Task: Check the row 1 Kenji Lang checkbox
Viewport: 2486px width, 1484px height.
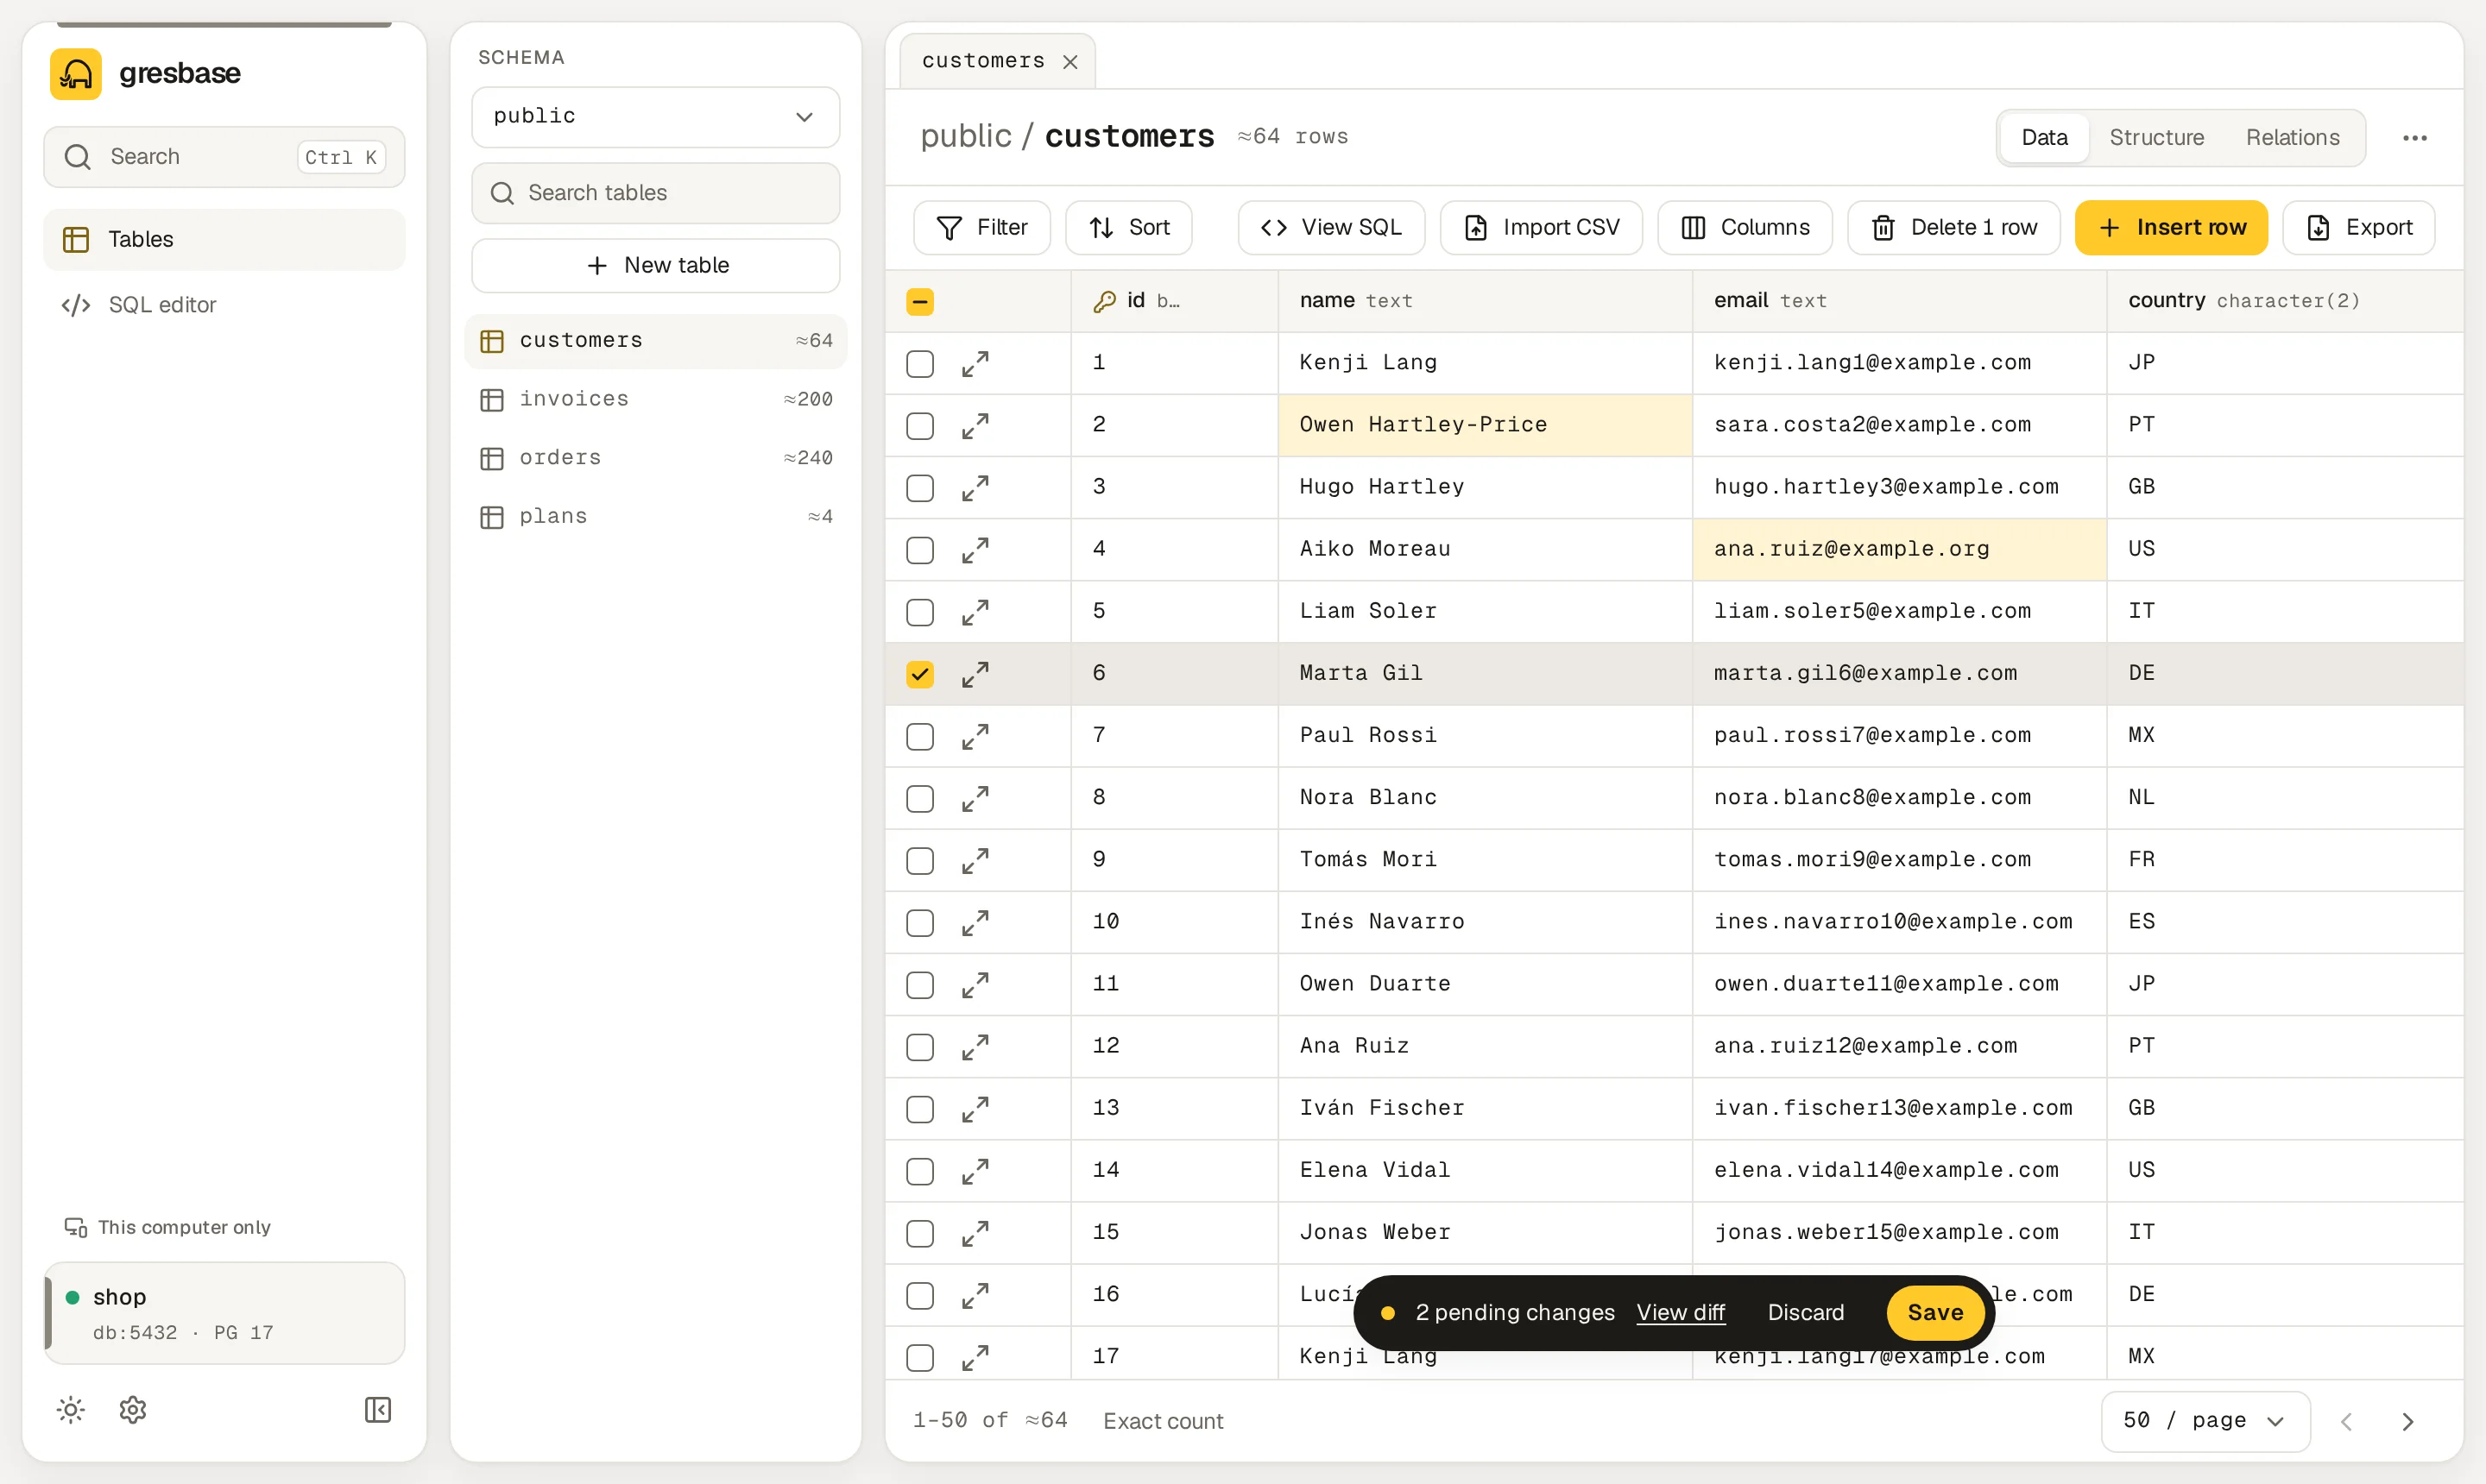Action: pyautogui.click(x=920, y=364)
